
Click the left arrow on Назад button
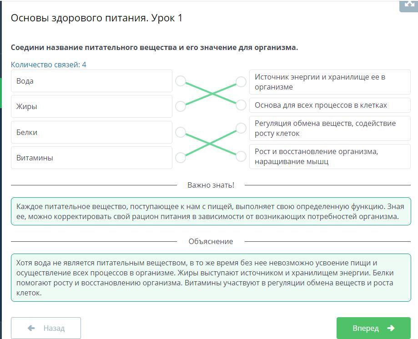click(31, 328)
